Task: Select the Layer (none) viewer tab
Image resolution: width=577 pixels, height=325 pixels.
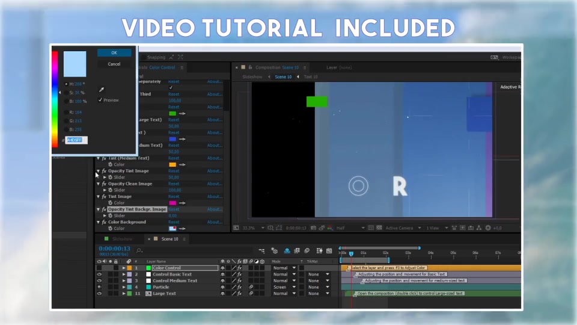Action: (x=339, y=67)
